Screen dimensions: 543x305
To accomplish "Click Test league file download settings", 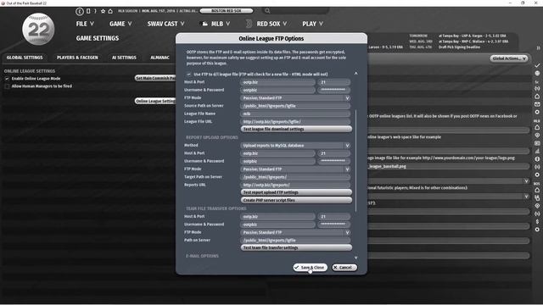I will [296, 129].
